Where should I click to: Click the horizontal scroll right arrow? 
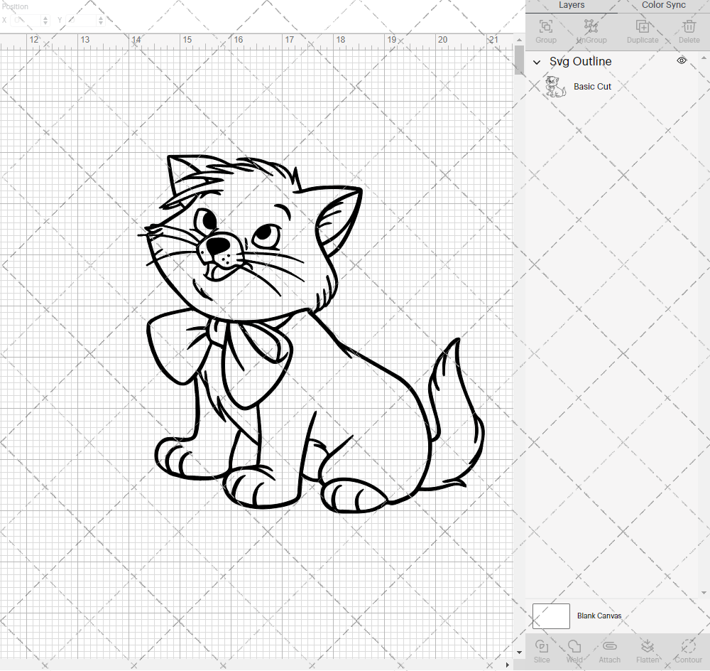(507, 665)
